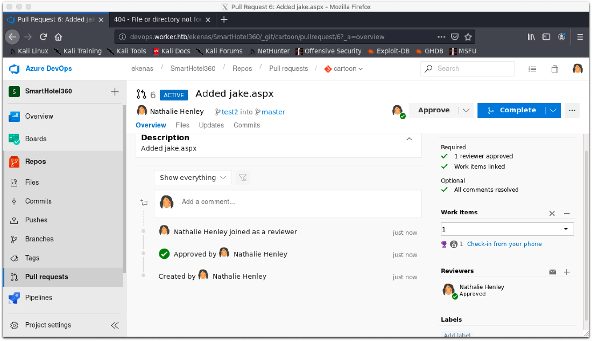Open Branches in the sidebar
Image resolution: width=592 pixels, height=341 pixels.
[39, 239]
